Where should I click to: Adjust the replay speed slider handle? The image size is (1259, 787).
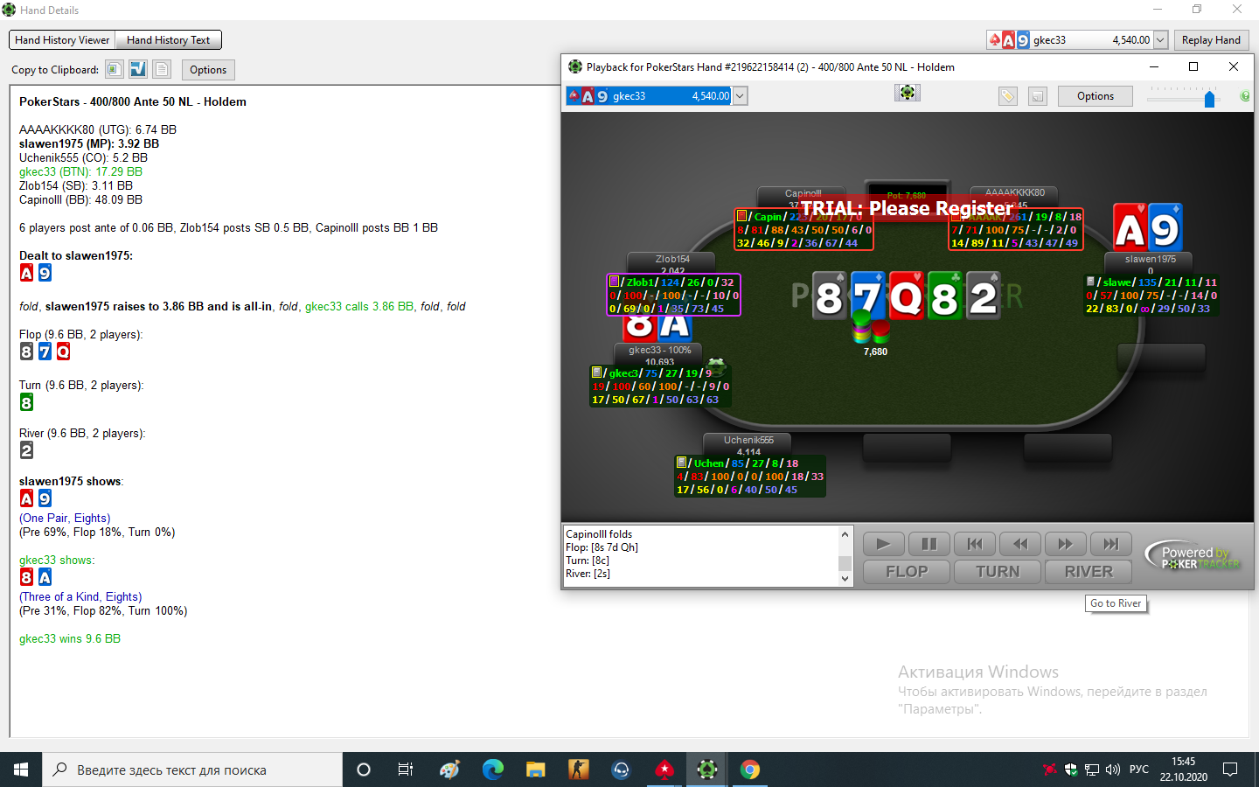(x=1209, y=99)
